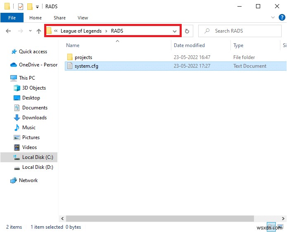Click the Properties quick access toolbar icon
Screen dimensions: 287x232
pyautogui.click(x=21, y=7)
